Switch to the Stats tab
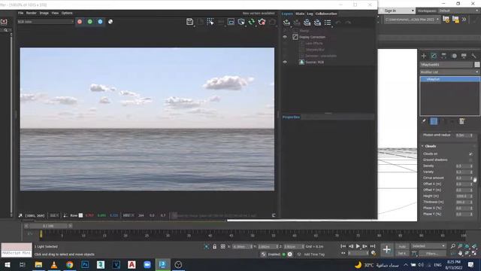Viewport: 481px width, 271px height. 300,14
